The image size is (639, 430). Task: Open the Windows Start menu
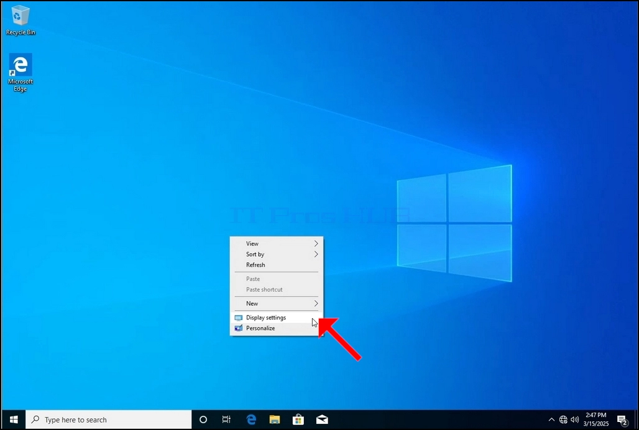14,419
